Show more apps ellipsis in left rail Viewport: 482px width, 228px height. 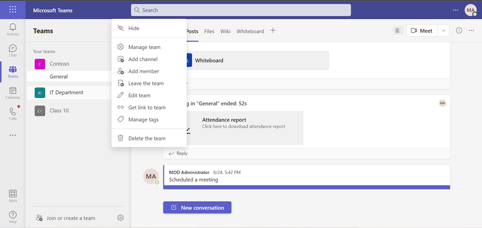tap(12, 135)
